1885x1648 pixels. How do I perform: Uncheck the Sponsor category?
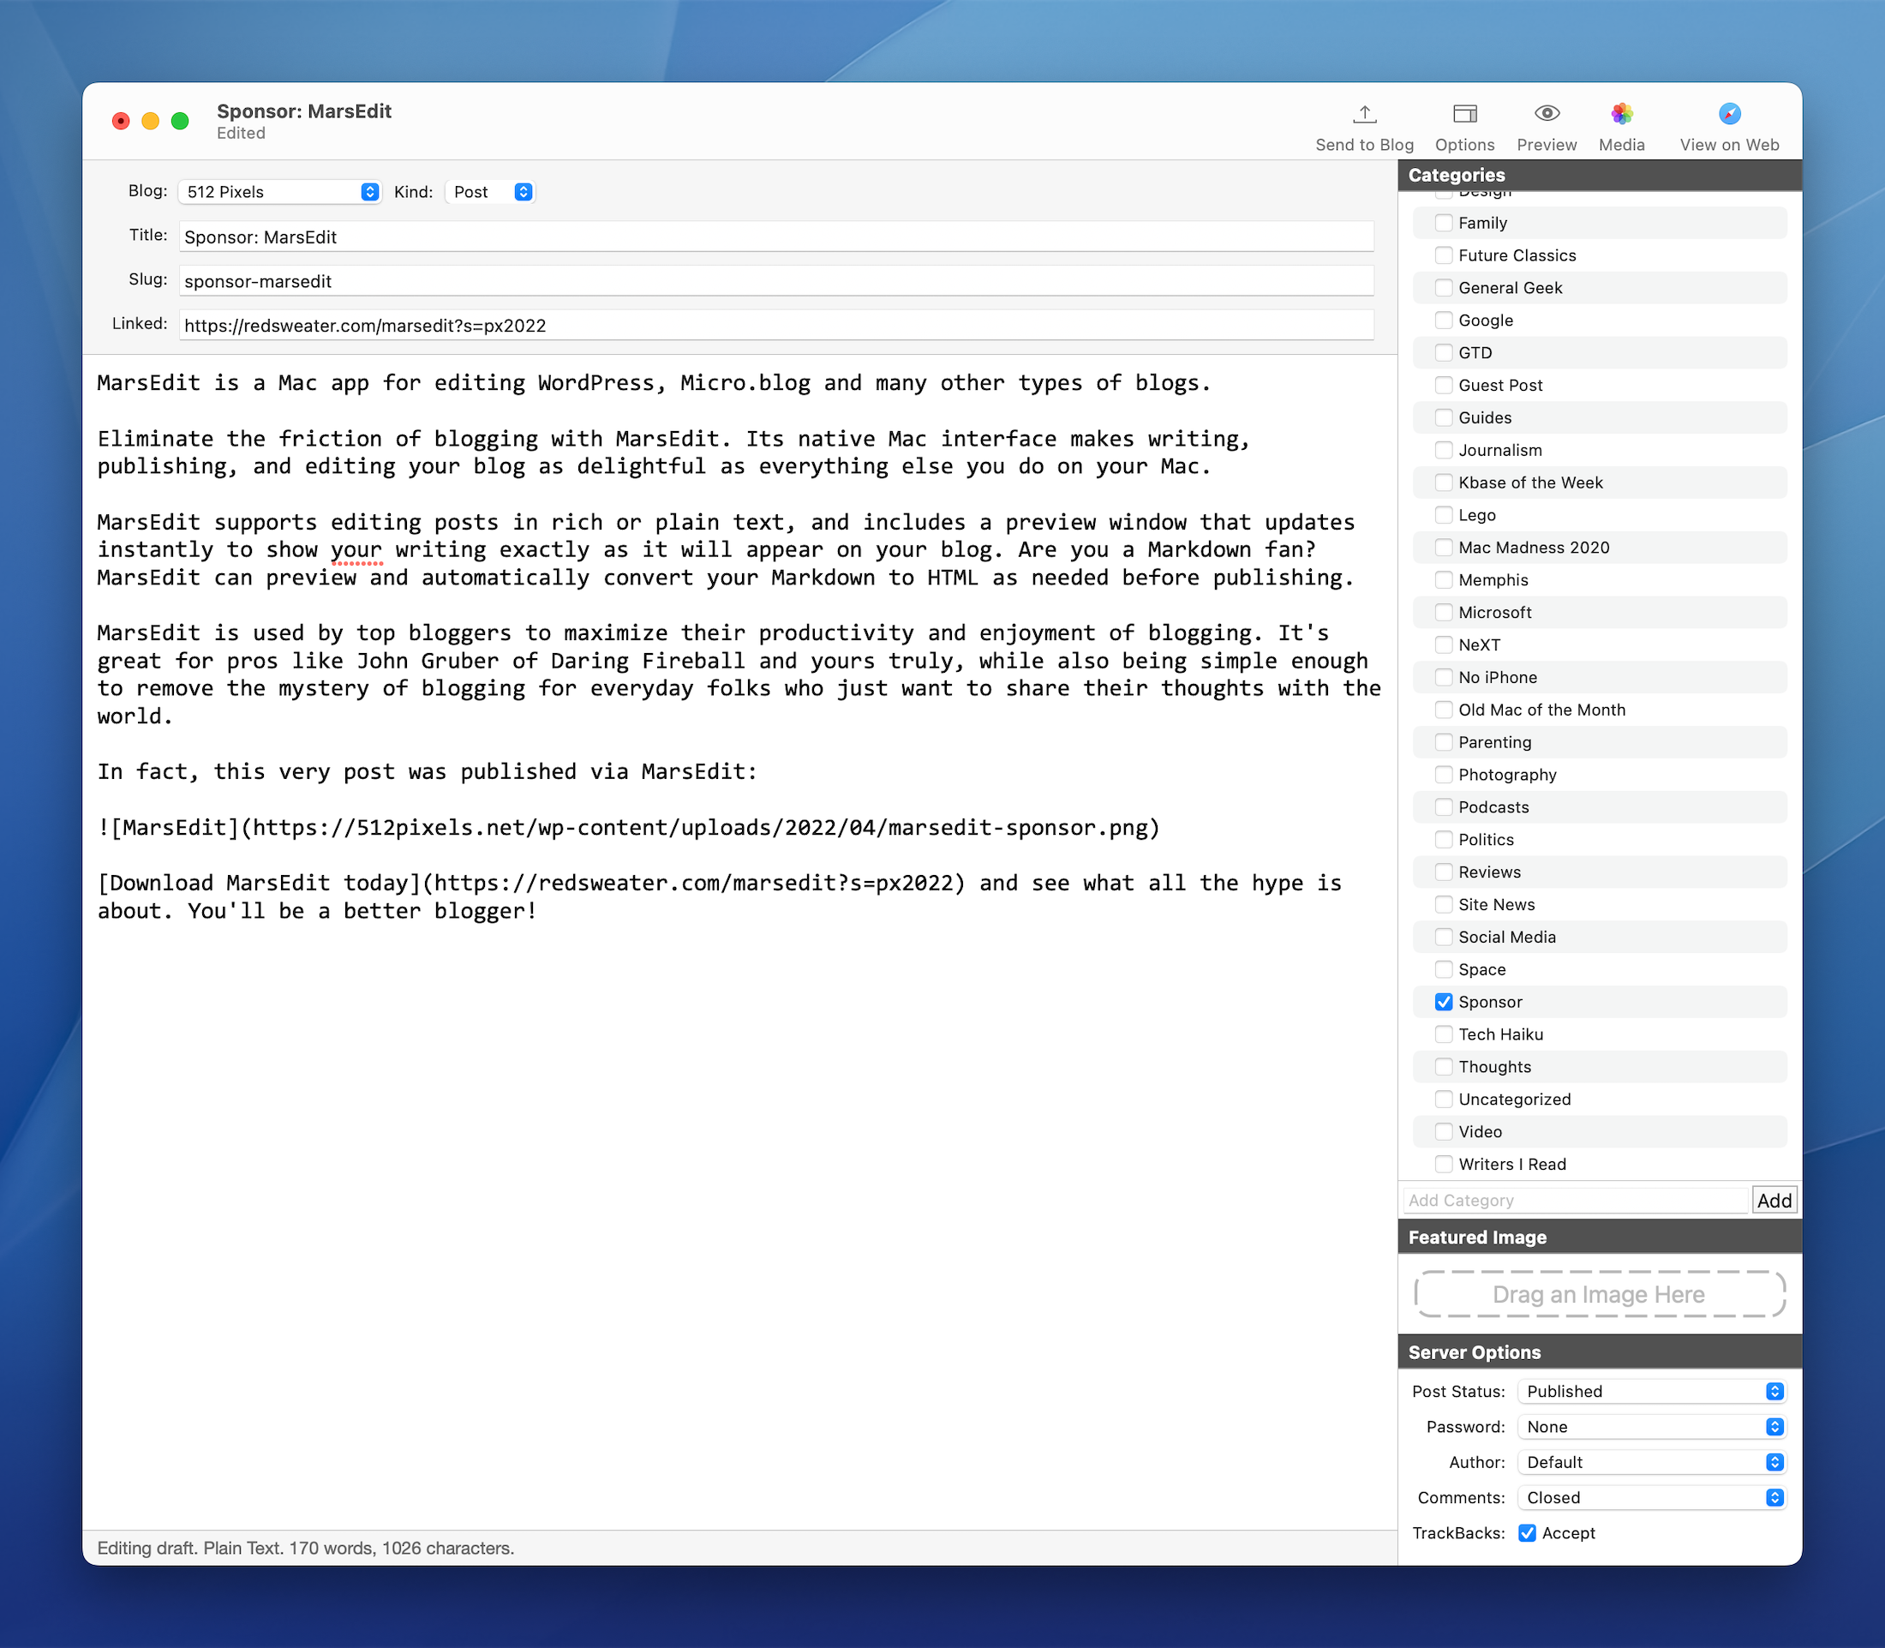[x=1444, y=1002]
